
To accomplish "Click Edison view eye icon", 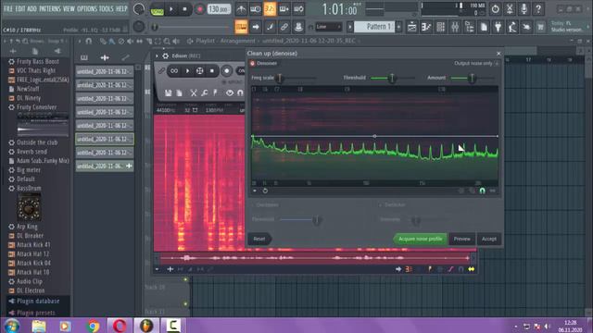I will pos(230,92).
